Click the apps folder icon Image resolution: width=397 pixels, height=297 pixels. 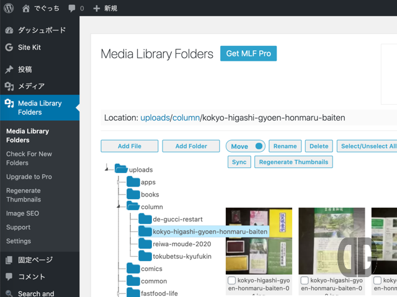click(x=133, y=182)
